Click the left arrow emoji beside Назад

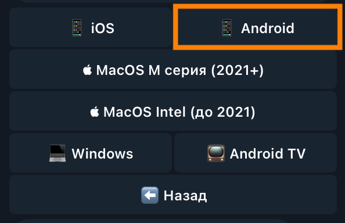(x=150, y=195)
